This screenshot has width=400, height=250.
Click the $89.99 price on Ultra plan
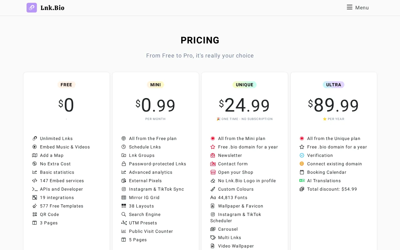[x=334, y=105]
